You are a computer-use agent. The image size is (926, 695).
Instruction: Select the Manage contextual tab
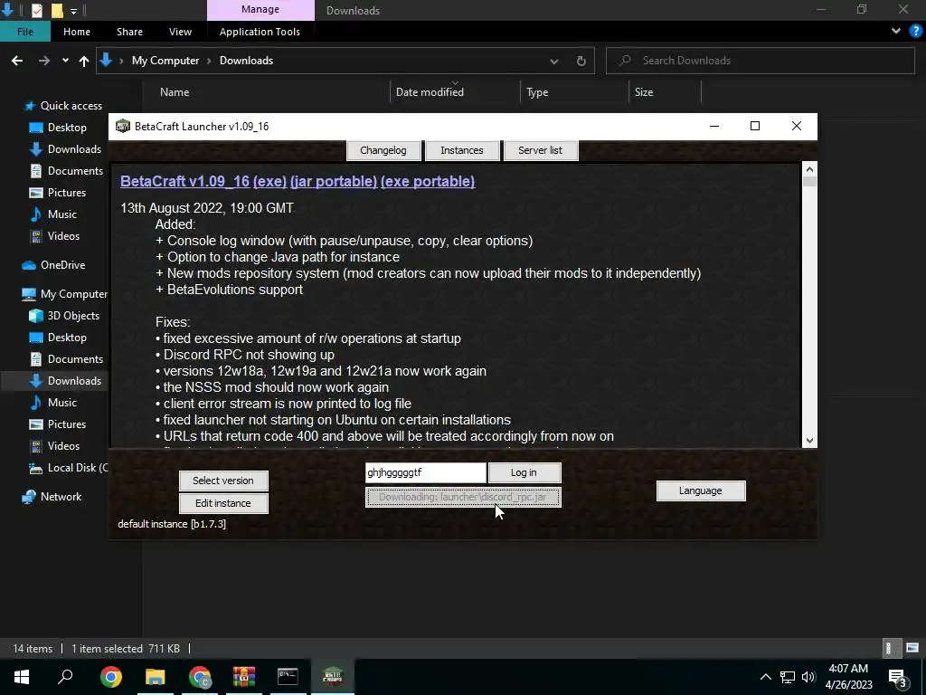[260, 10]
